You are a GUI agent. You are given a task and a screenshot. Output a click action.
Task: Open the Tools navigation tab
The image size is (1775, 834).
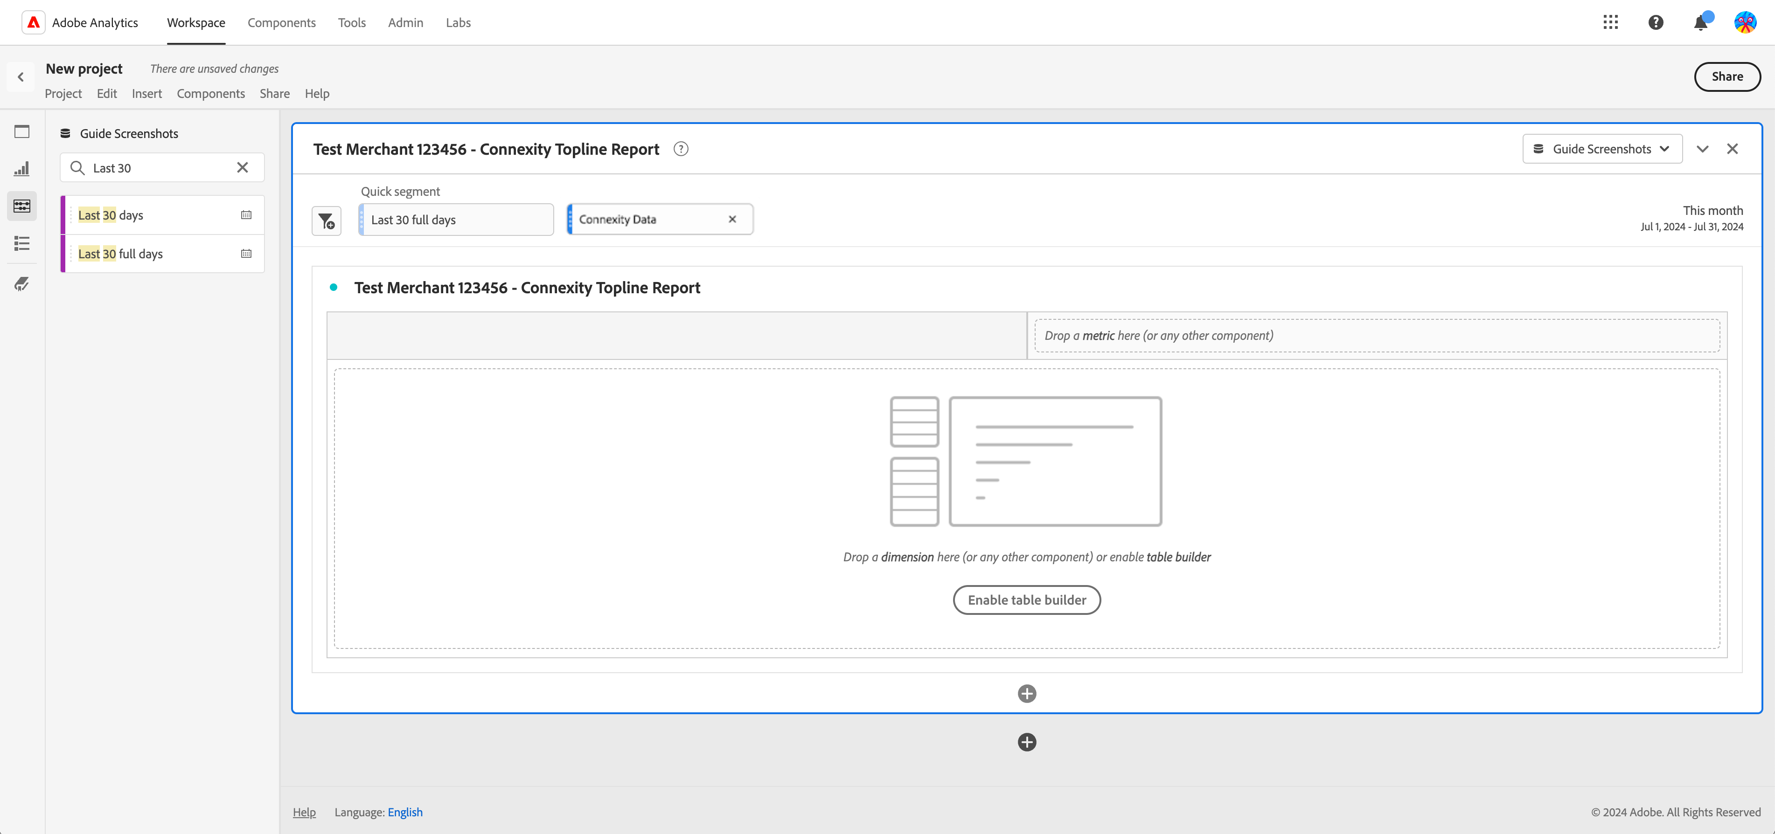pos(351,23)
